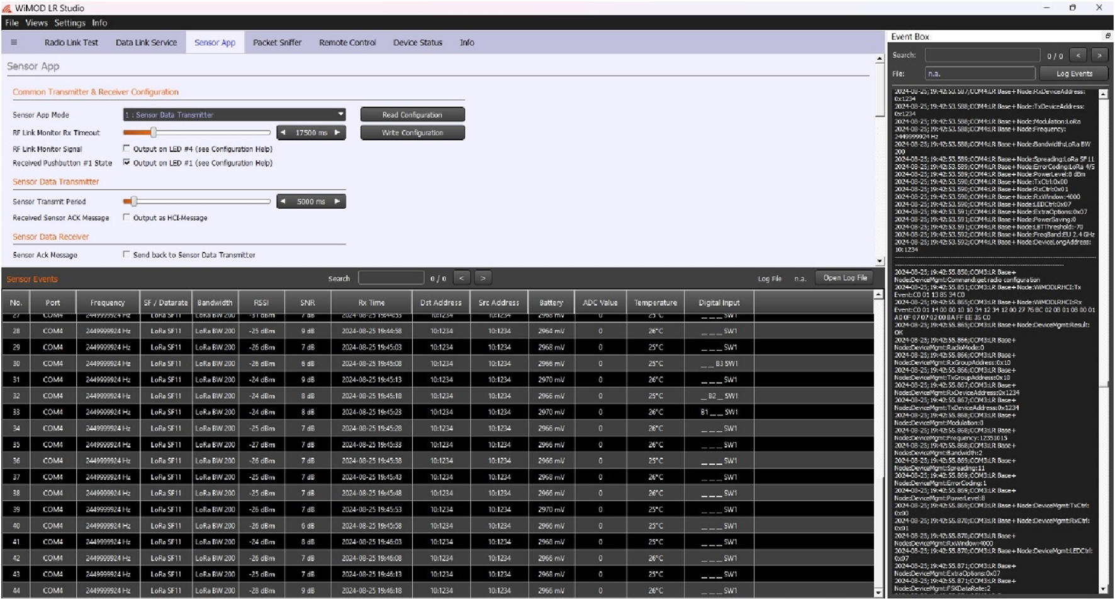Open the Settings menu
This screenshot has height=600, width=1115.
click(x=69, y=23)
